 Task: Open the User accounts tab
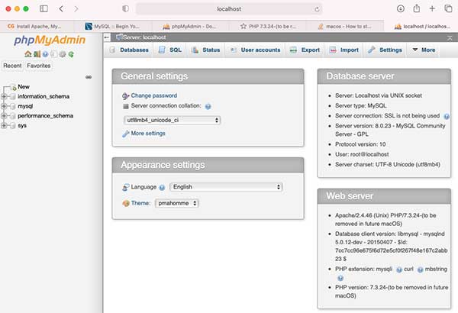click(255, 50)
